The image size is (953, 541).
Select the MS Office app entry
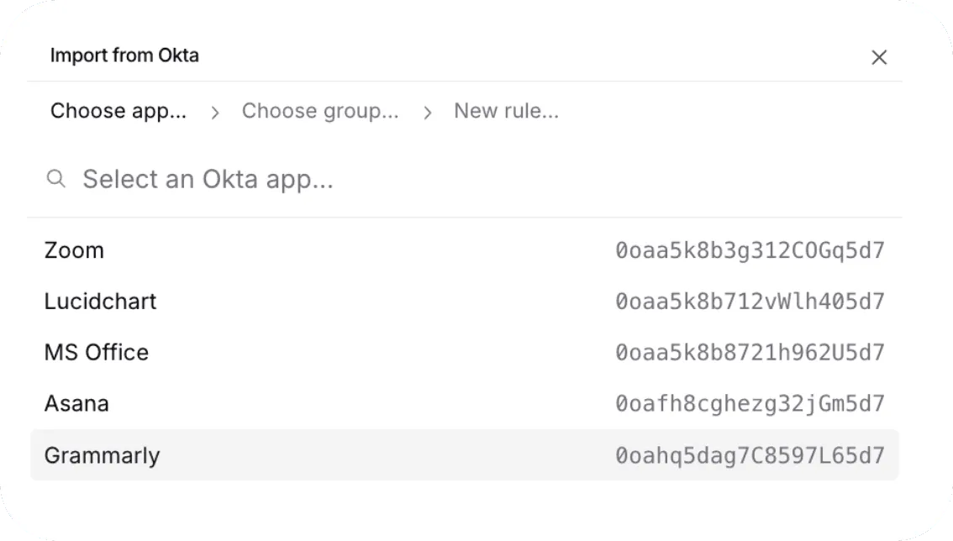click(96, 352)
